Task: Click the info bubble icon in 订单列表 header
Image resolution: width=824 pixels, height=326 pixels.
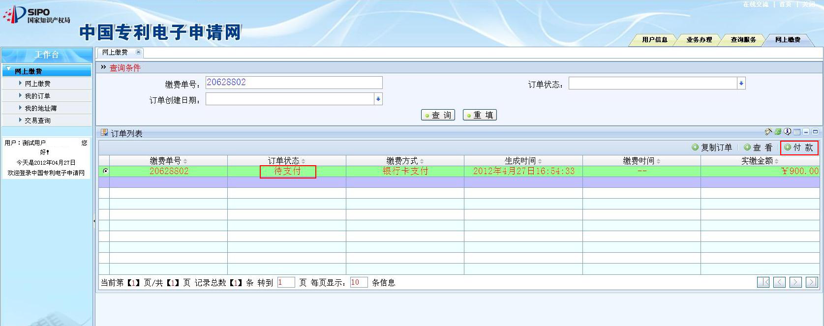Action: (788, 132)
